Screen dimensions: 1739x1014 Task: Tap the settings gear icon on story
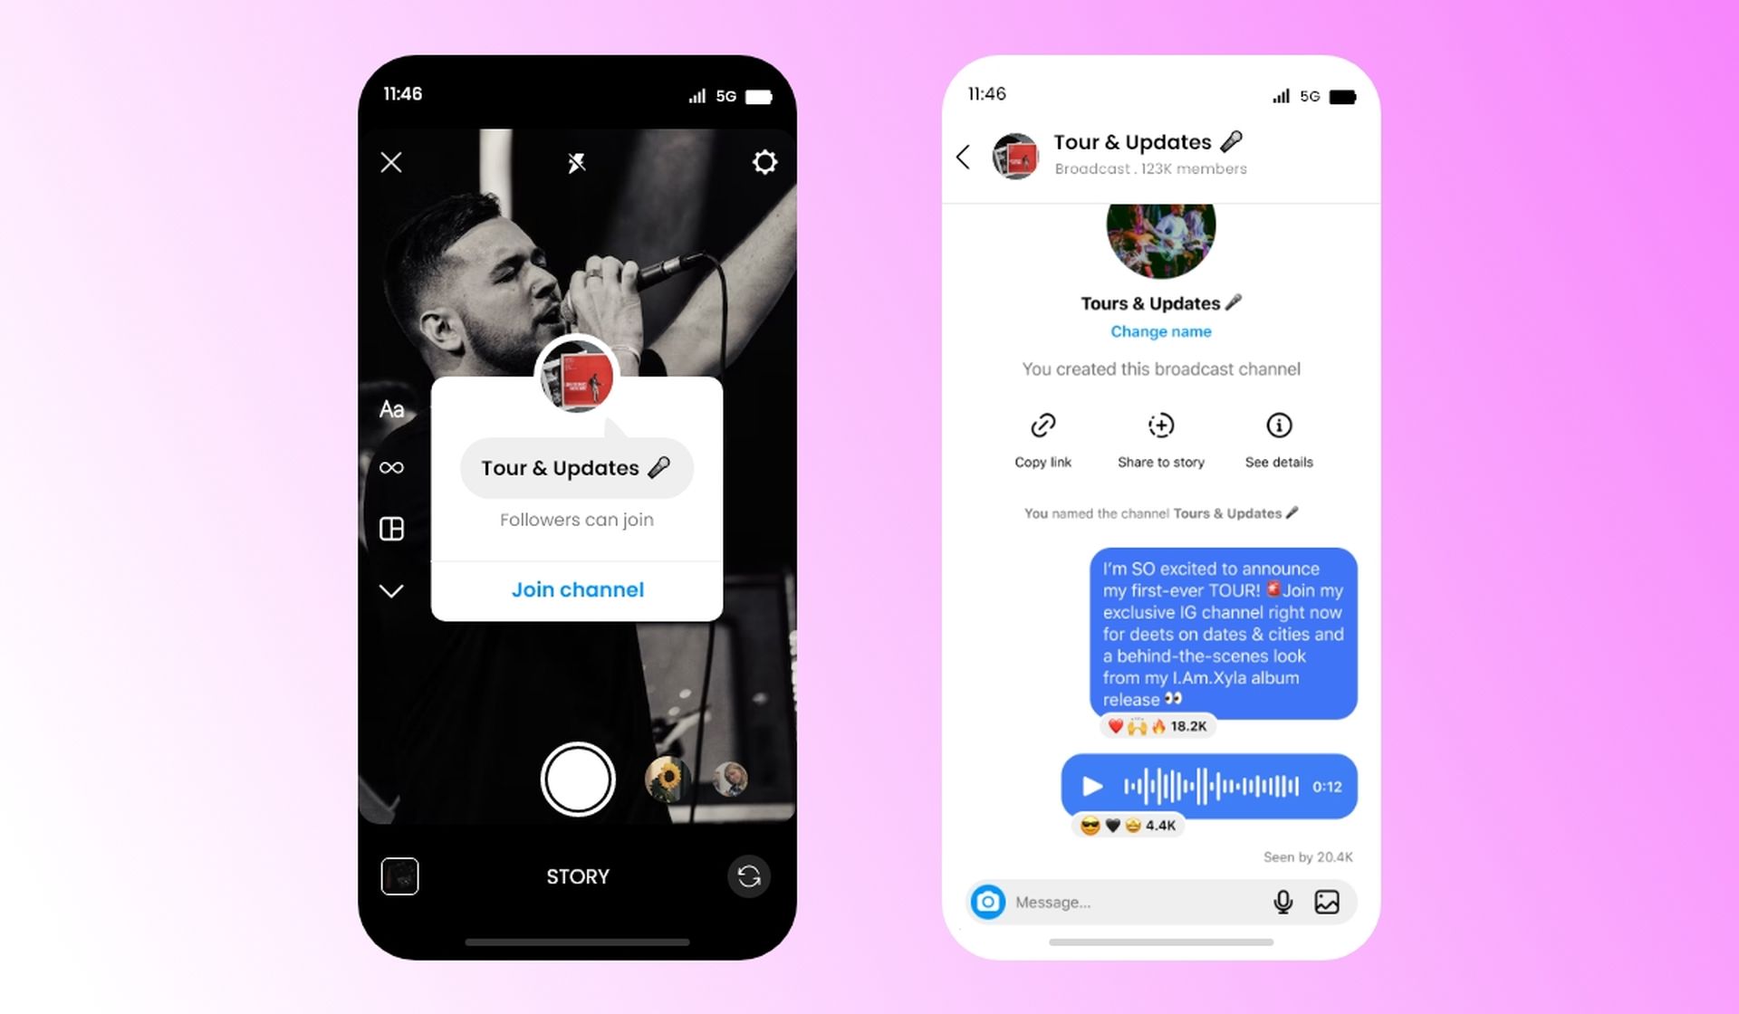(x=764, y=162)
